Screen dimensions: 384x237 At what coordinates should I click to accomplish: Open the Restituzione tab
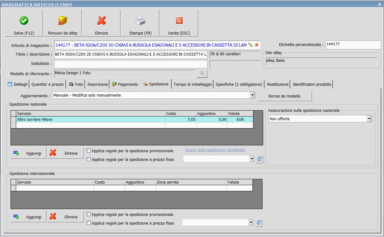278,84
